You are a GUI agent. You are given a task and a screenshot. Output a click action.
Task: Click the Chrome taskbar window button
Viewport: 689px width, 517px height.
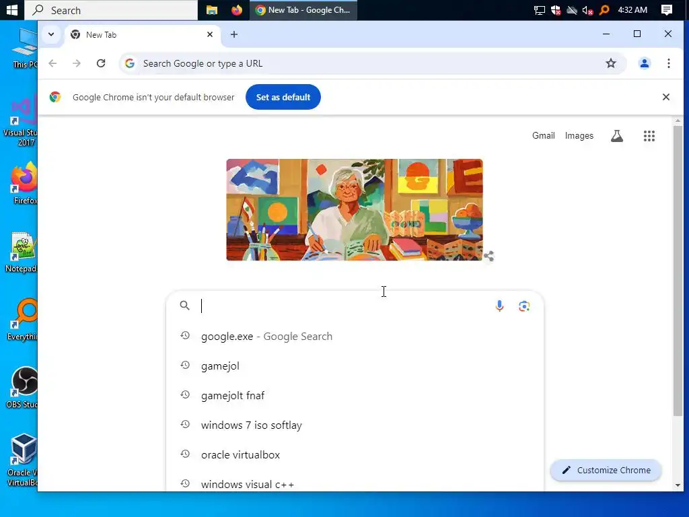pos(303,9)
